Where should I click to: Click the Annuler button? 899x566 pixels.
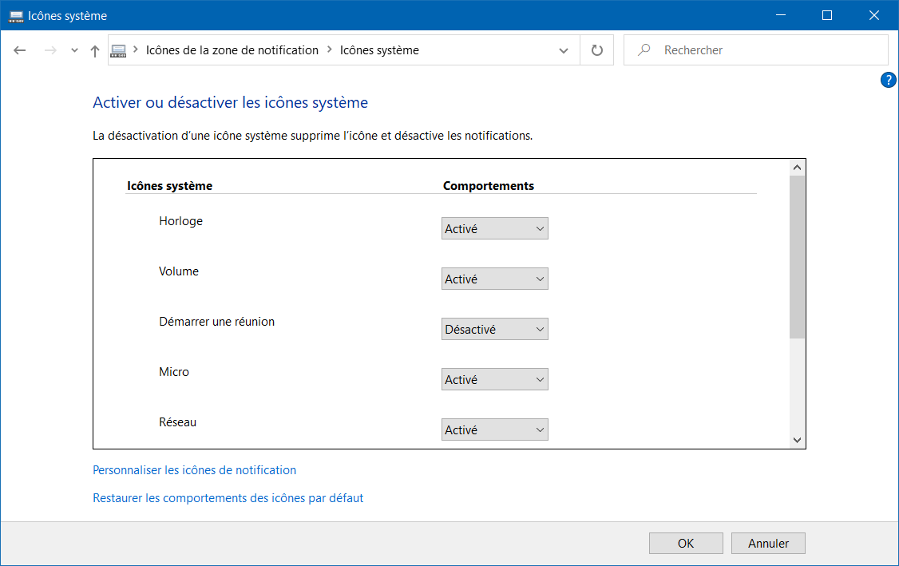click(x=768, y=543)
